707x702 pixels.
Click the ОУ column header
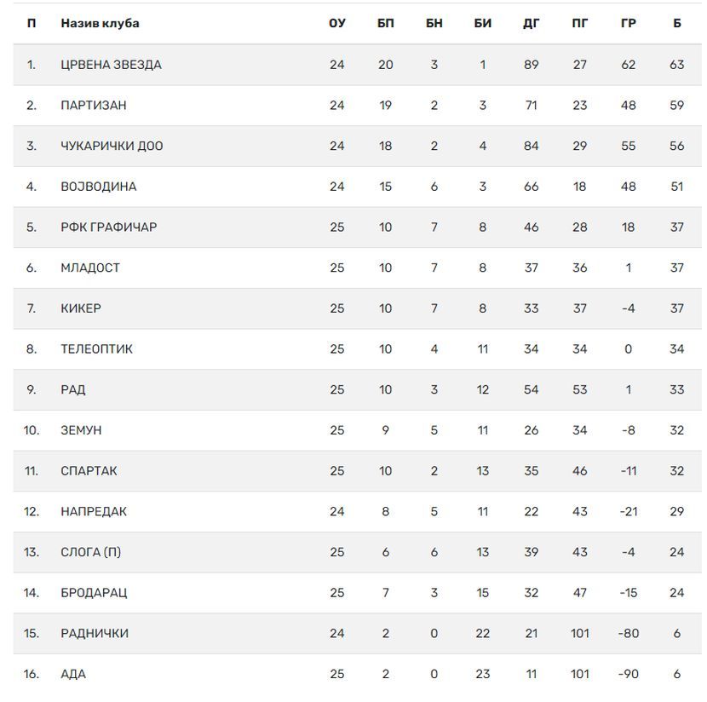click(x=337, y=24)
